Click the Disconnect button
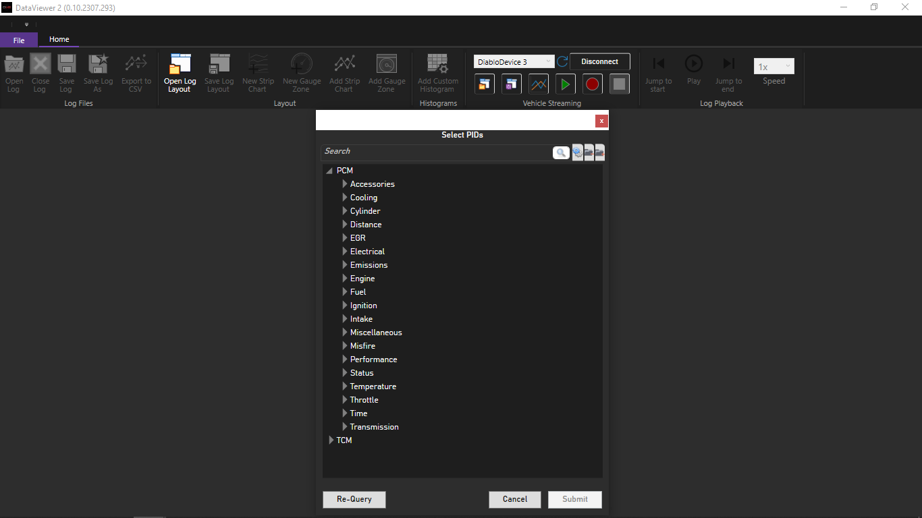The width and height of the screenshot is (922, 518). pyautogui.click(x=600, y=61)
